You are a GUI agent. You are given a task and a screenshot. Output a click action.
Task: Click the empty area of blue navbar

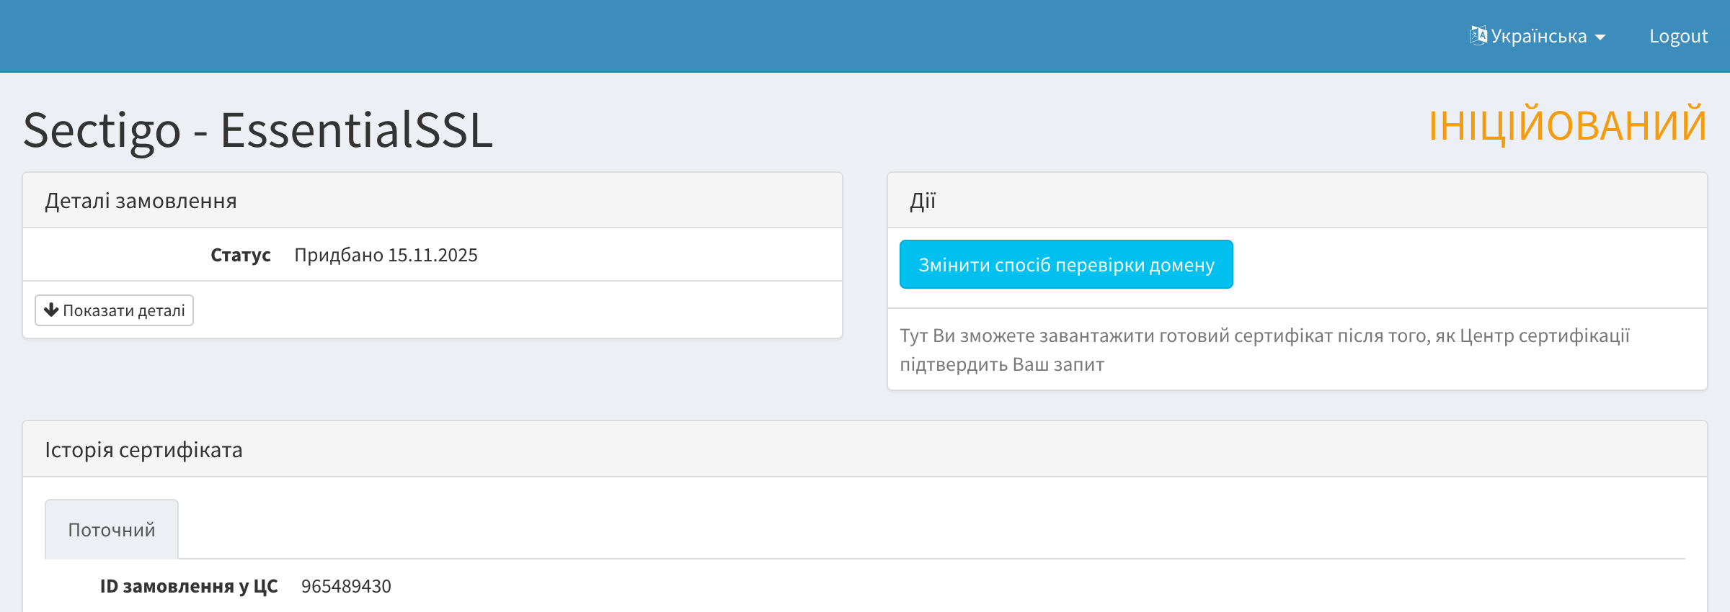click(x=721, y=36)
